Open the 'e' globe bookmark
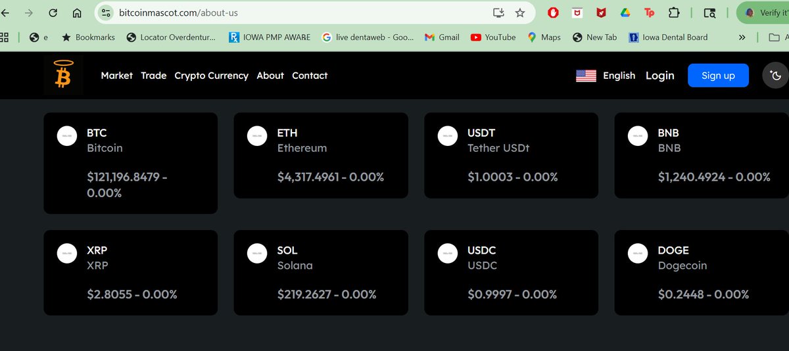789x351 pixels. (39, 37)
